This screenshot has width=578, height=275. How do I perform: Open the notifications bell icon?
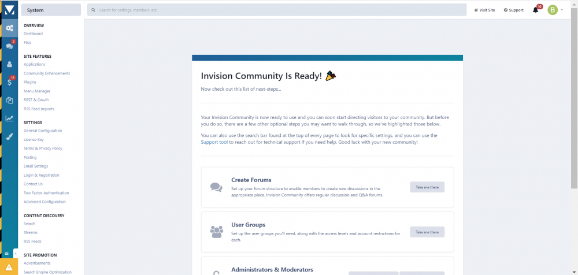point(536,10)
